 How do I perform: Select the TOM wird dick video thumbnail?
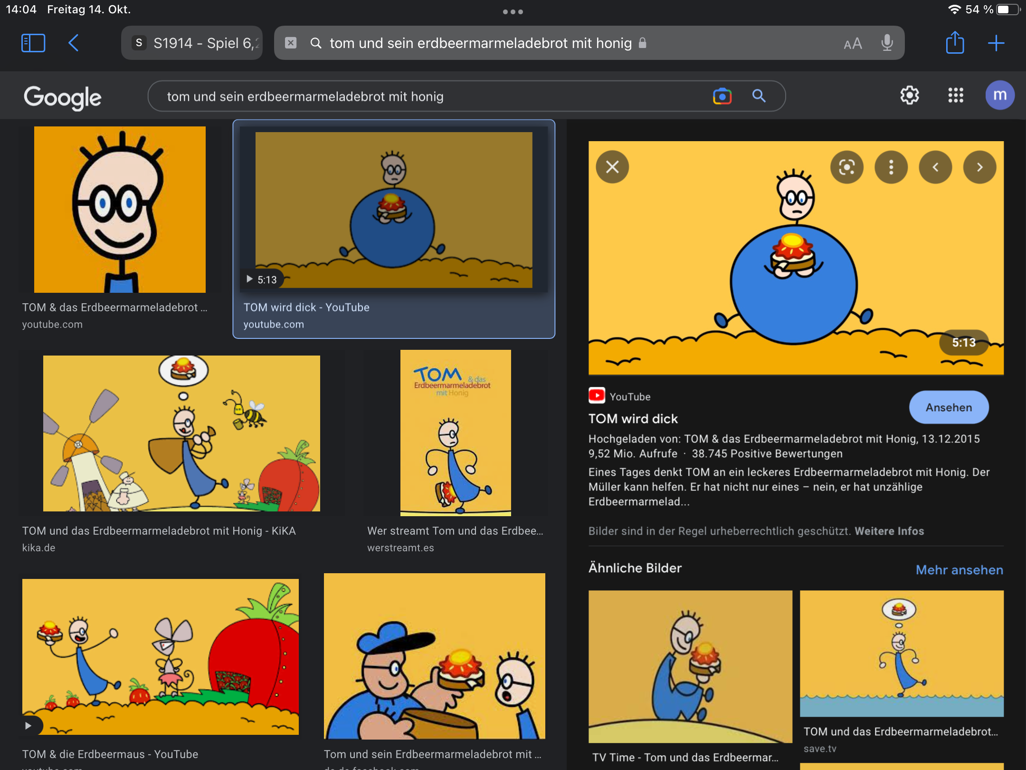click(394, 210)
